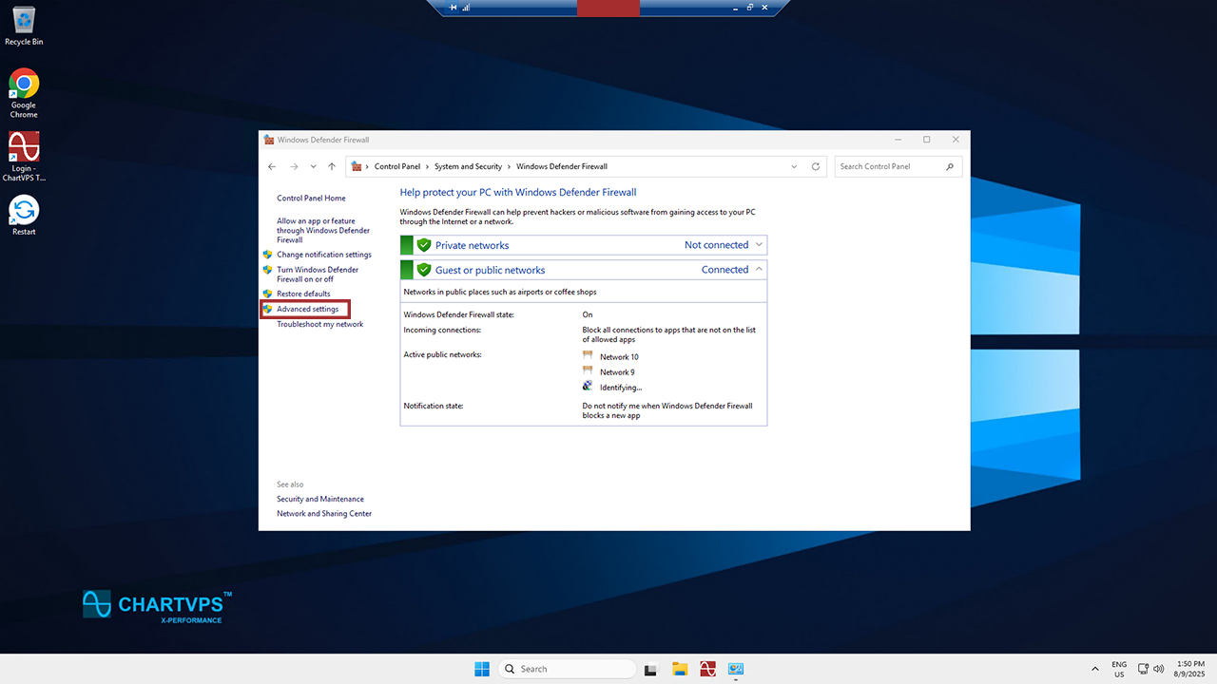This screenshot has width=1217, height=684.
Task: Click the Restart desktop icon
Action: pyautogui.click(x=24, y=211)
